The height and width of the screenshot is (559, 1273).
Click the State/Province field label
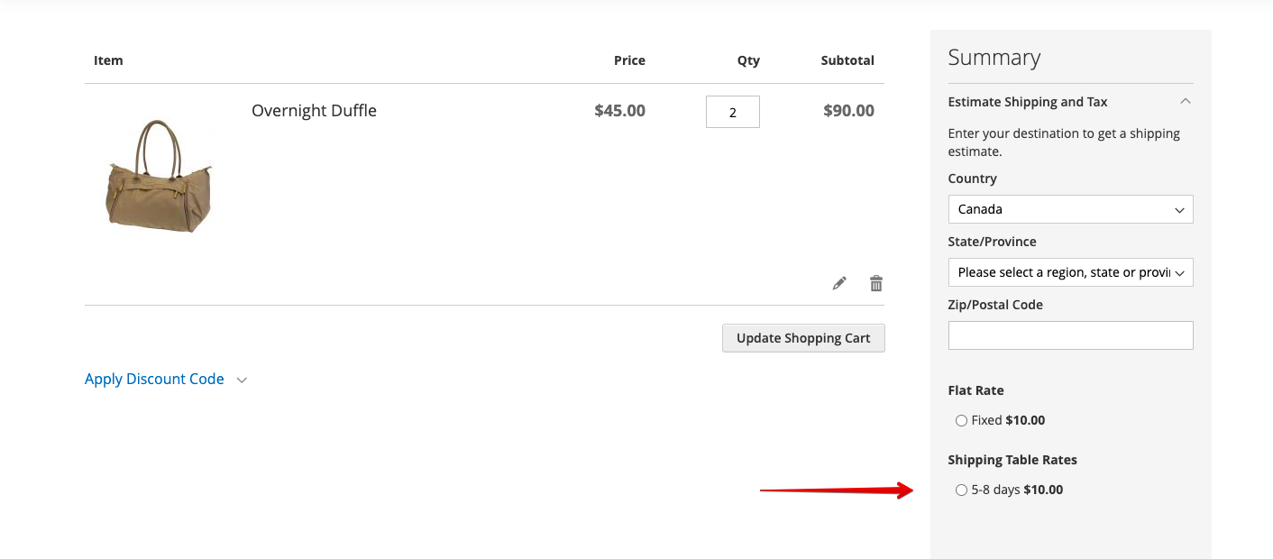(x=992, y=242)
